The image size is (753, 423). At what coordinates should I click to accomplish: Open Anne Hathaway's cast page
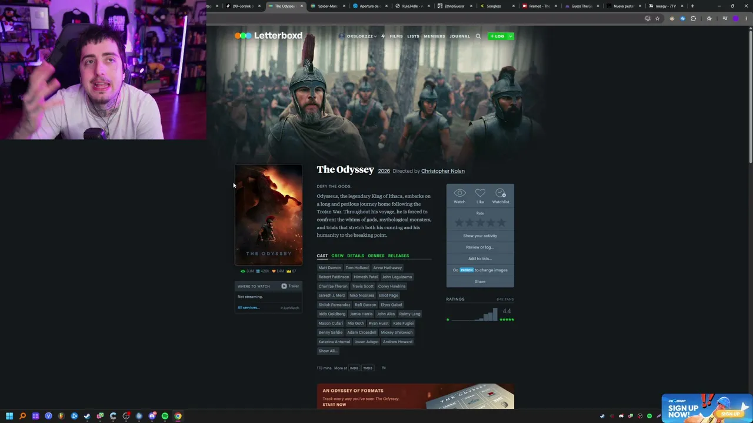click(387, 268)
